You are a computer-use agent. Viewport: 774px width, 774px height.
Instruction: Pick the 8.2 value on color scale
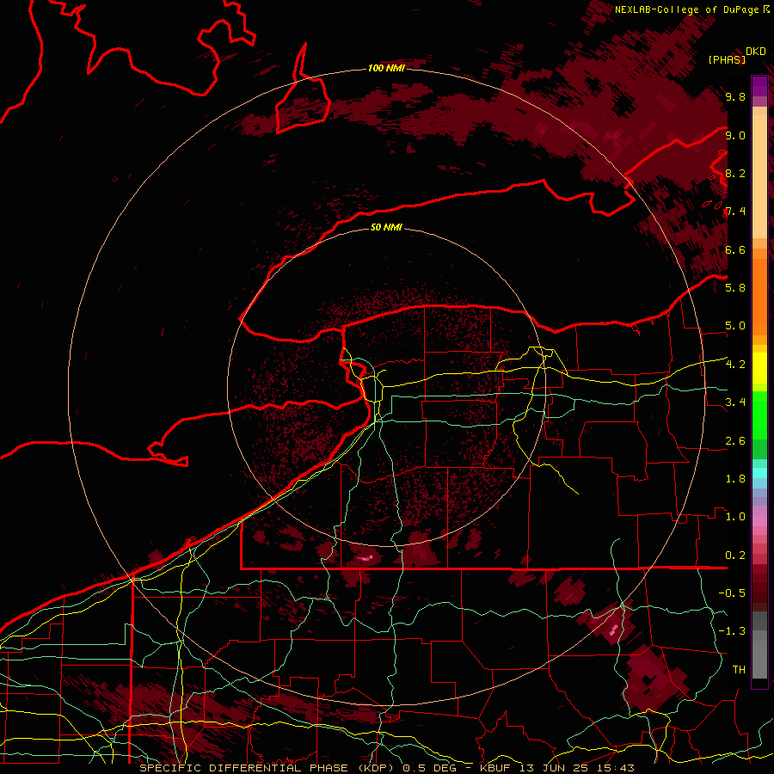click(735, 173)
